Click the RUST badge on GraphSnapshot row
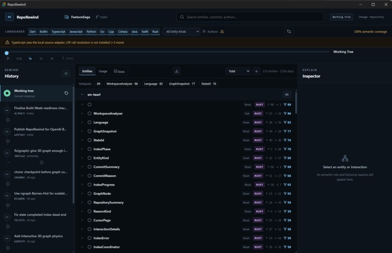Image resolution: width=392 pixels, height=253 pixels. [258, 131]
